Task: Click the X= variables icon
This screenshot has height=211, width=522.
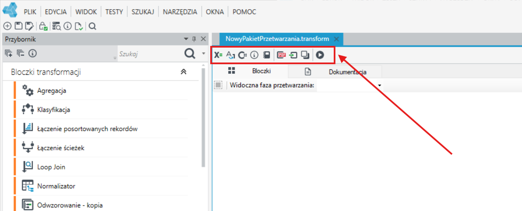Action: [219, 55]
